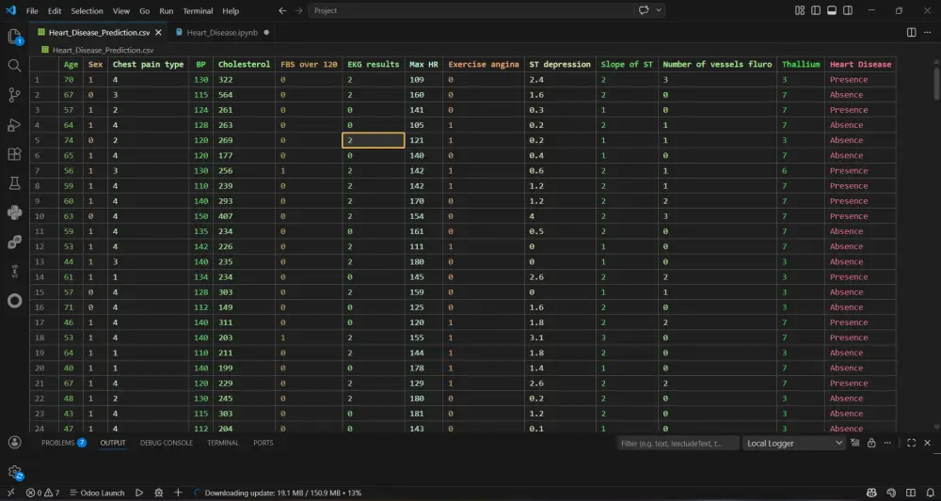Maximize the bottom panel size
941x501 pixels.
tap(911, 443)
